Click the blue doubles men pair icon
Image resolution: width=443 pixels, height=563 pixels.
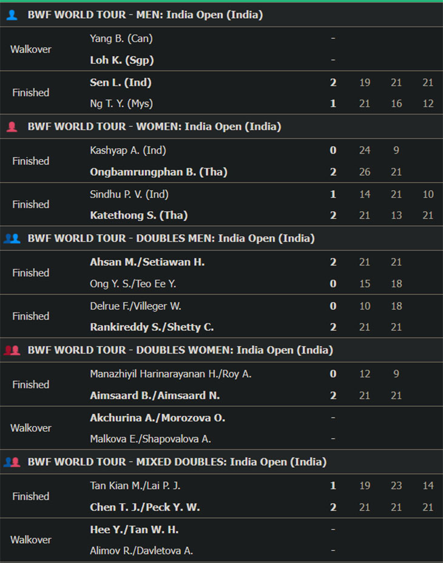tap(12, 238)
